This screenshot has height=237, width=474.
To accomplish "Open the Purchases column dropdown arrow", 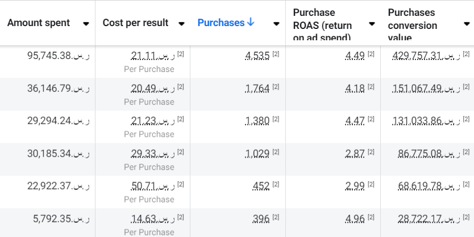I will 276,24.
